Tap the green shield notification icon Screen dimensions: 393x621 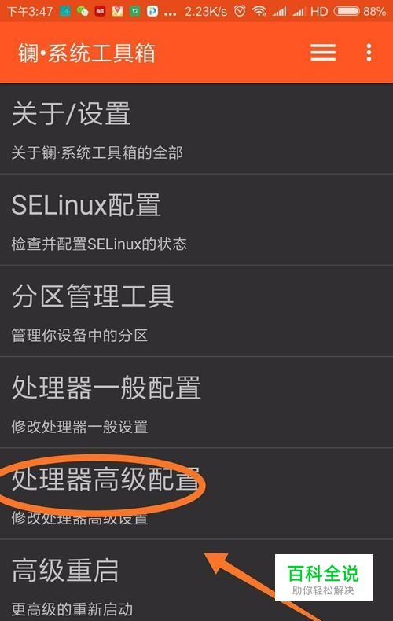tap(134, 11)
